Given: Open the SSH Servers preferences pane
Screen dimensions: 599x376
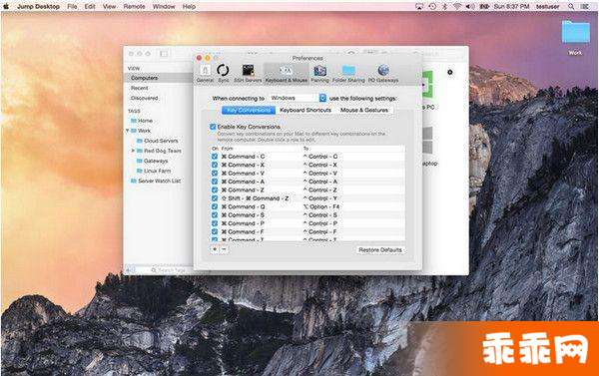Looking at the screenshot, I should [x=248, y=73].
